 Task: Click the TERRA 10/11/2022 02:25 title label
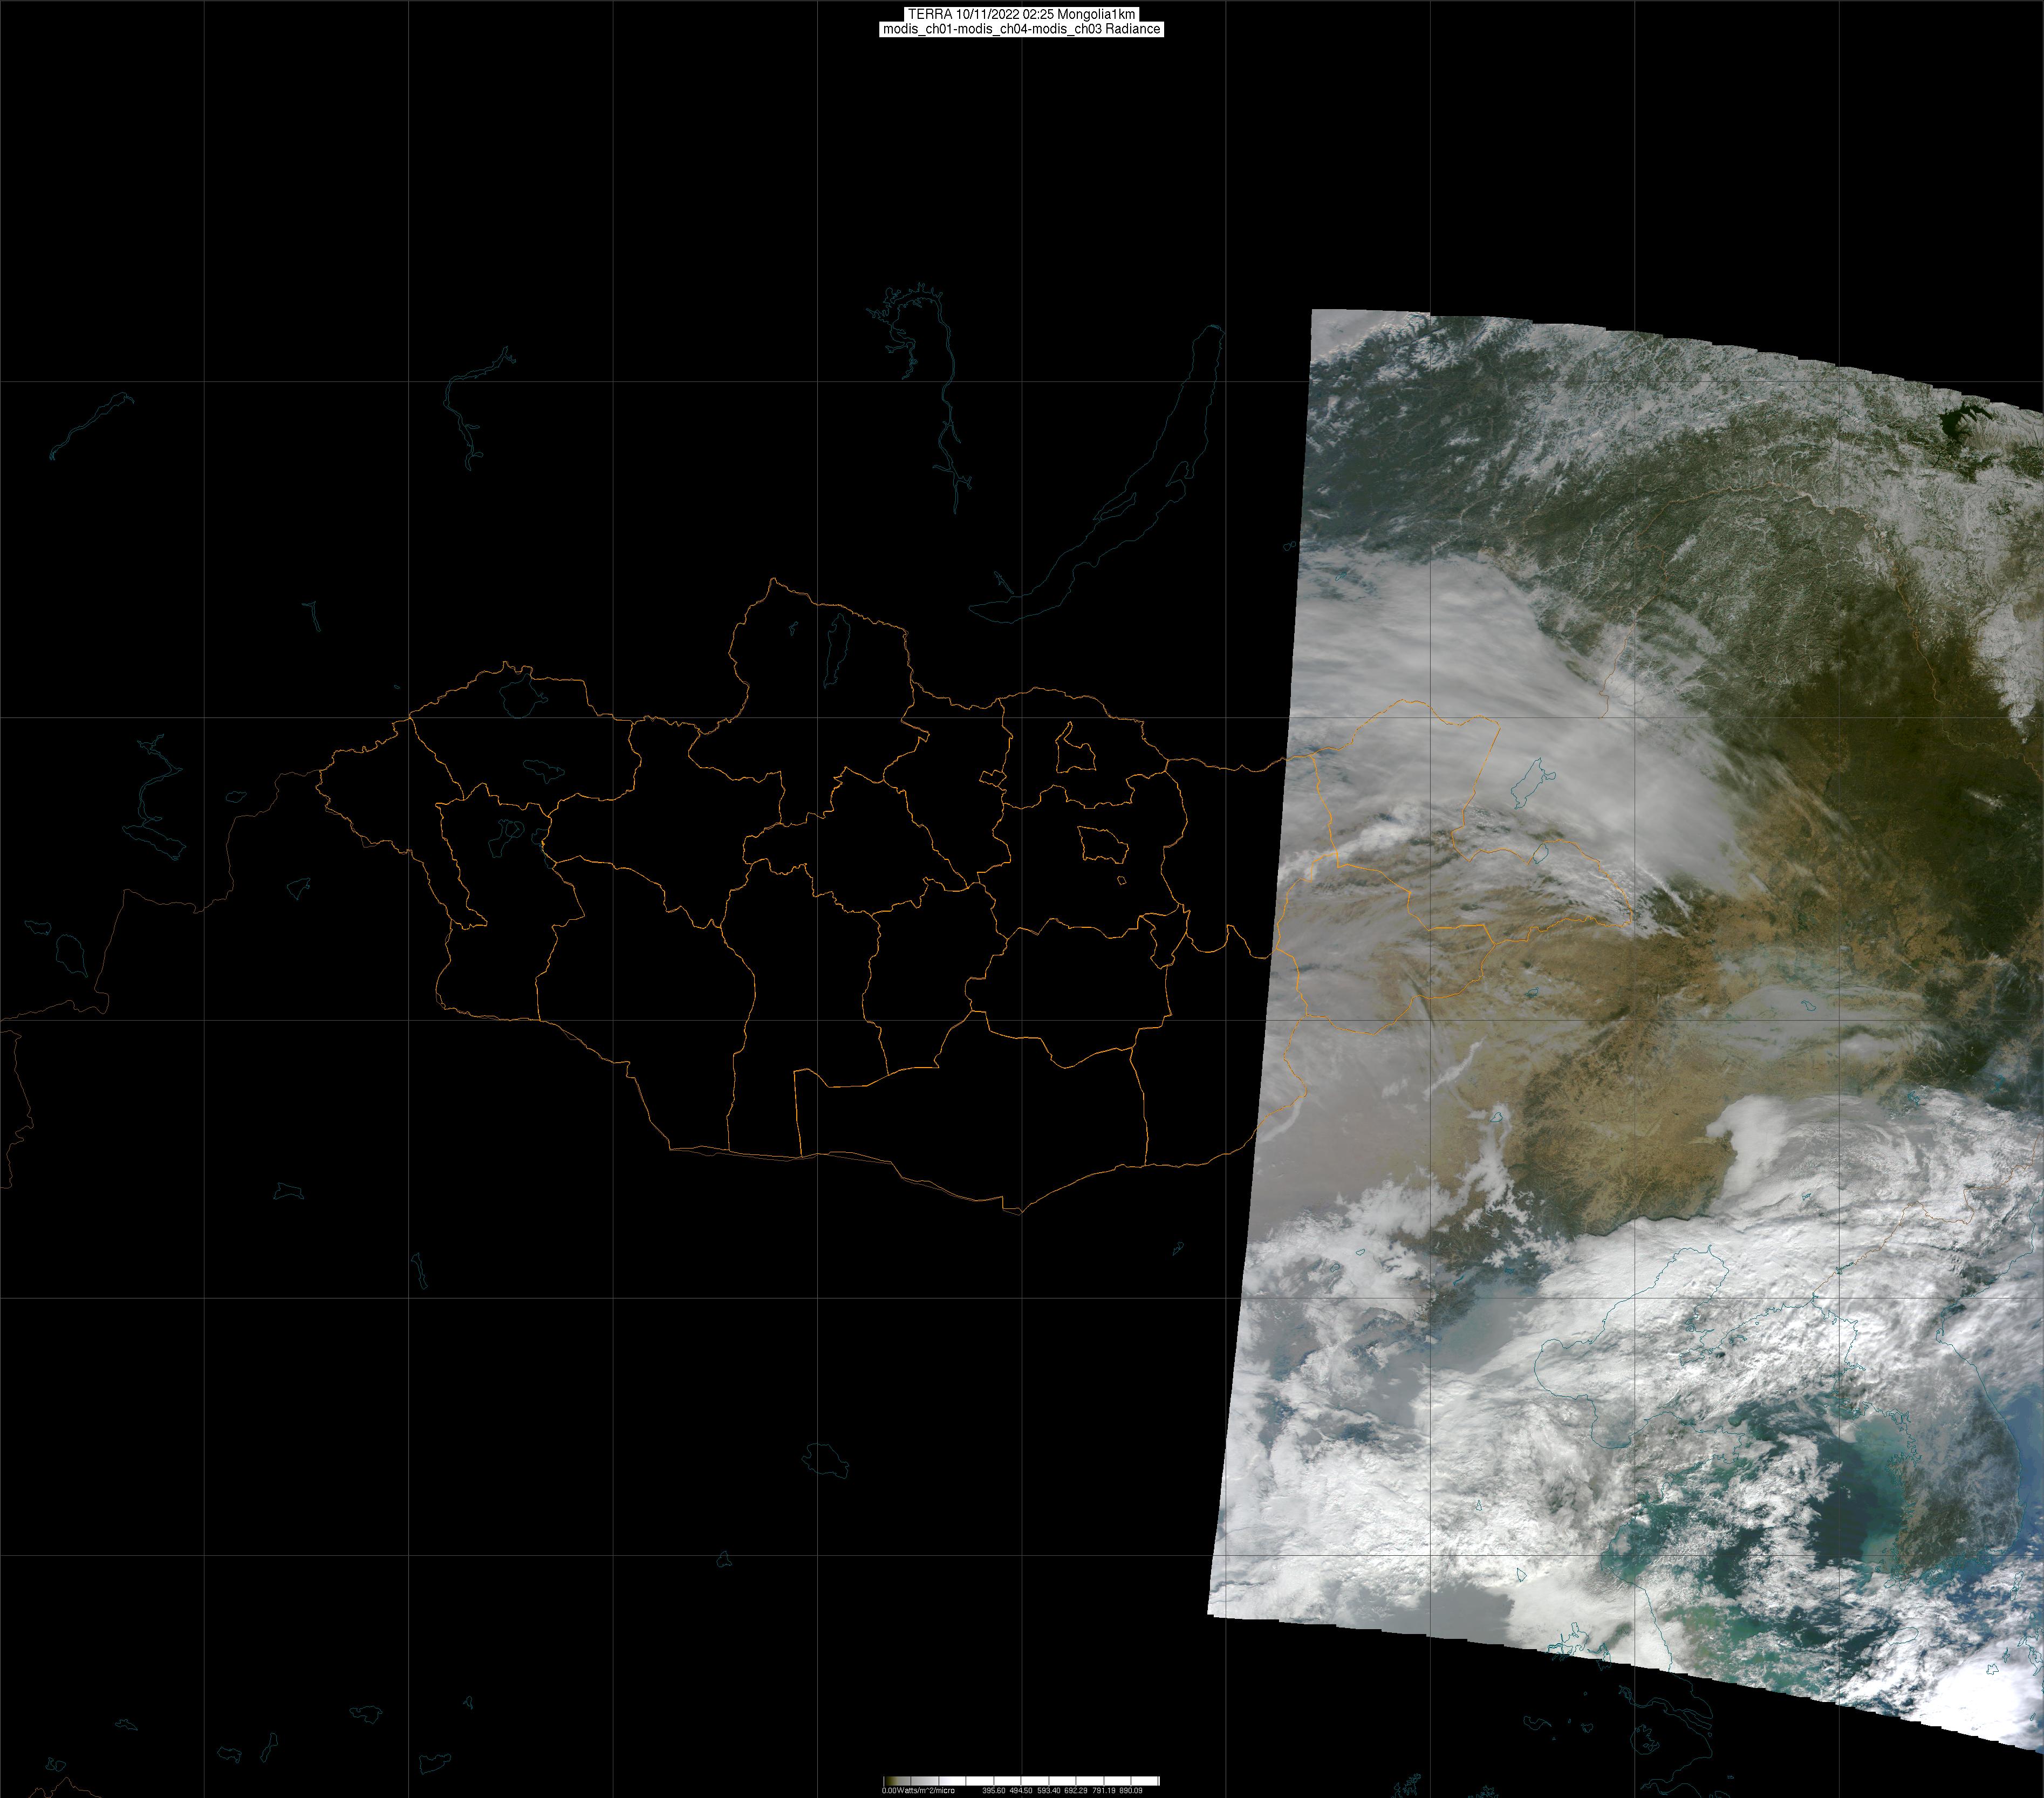[x=1021, y=14]
